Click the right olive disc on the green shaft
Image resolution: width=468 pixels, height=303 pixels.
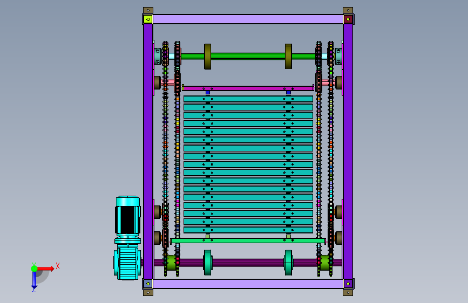pos(288,57)
